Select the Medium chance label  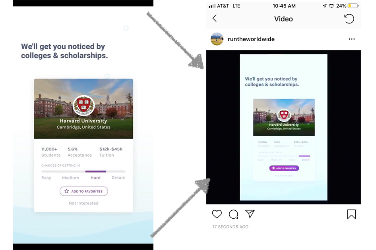[70, 178]
